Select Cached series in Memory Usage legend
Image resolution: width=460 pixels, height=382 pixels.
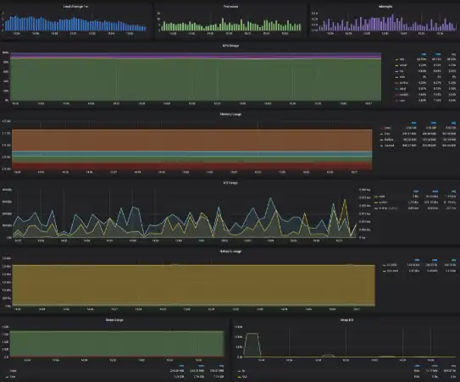pos(390,146)
